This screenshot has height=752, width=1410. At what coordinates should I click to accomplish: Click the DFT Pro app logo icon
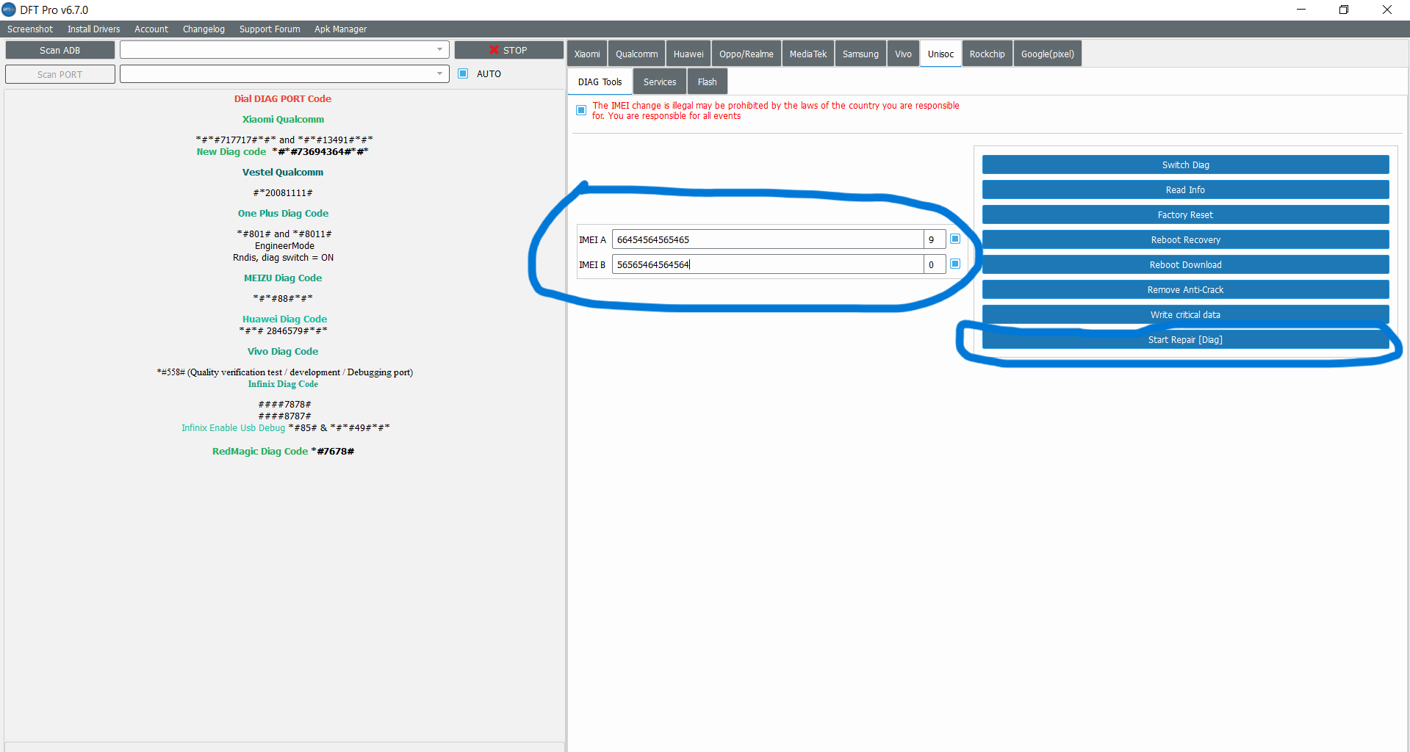(x=9, y=10)
